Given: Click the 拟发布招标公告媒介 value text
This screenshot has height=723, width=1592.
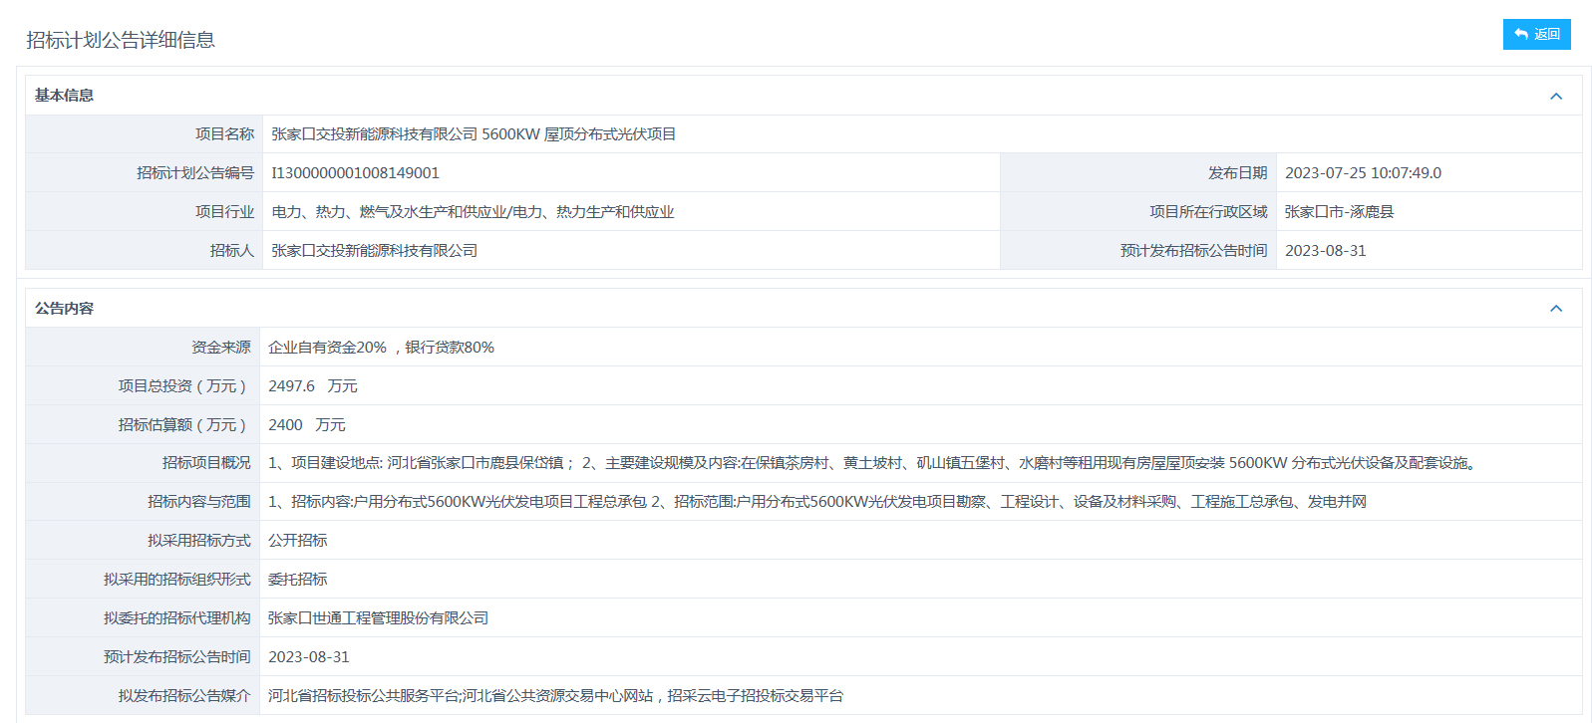Looking at the screenshot, I should click(x=555, y=696).
